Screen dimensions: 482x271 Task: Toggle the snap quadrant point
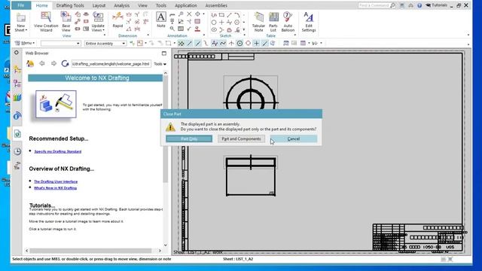point(248,44)
